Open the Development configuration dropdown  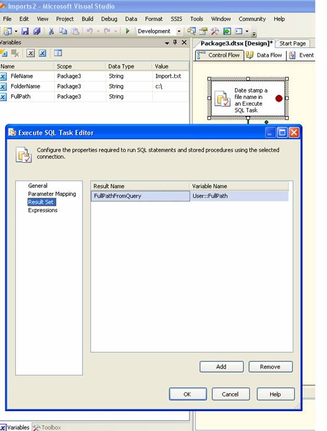tap(179, 31)
